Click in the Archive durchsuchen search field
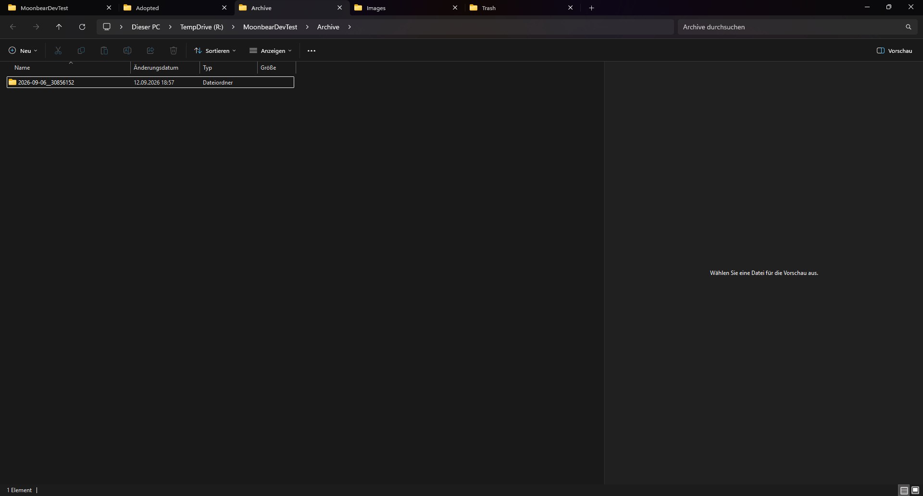This screenshot has height=496, width=923. [x=791, y=27]
